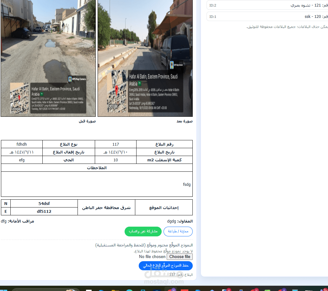Click the E label in coordinates table
328x291 pixels.
coord(6,211)
